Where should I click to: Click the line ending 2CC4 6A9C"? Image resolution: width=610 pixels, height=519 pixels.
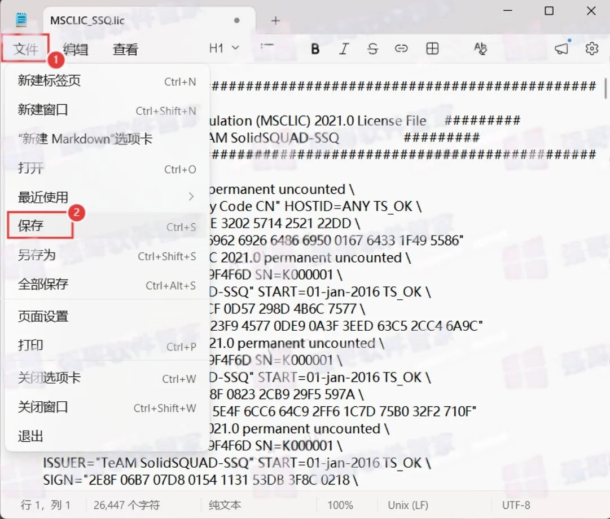346,326
